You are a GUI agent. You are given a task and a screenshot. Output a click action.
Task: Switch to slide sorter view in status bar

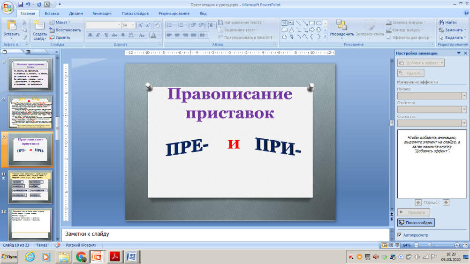click(x=391, y=245)
